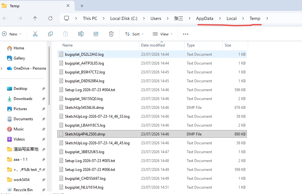Image resolution: width=302 pixels, height=194 pixels.
Task: Refresh the Temp folder view
Action: [50, 18]
